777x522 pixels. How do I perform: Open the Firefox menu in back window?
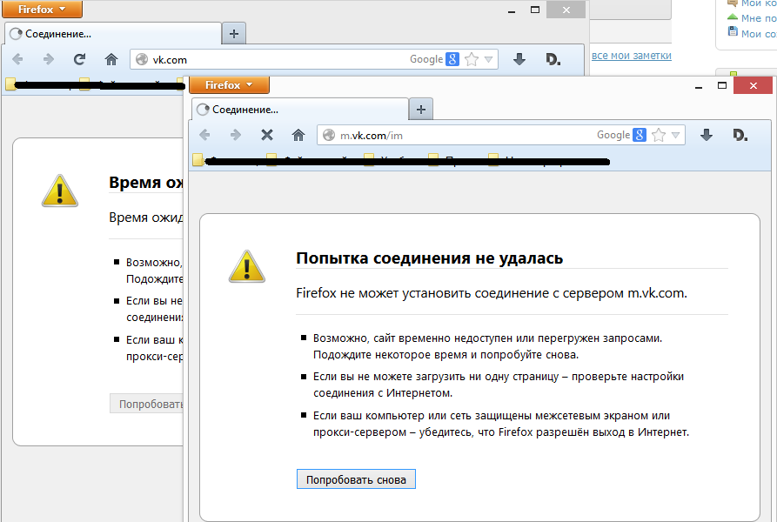(x=42, y=9)
